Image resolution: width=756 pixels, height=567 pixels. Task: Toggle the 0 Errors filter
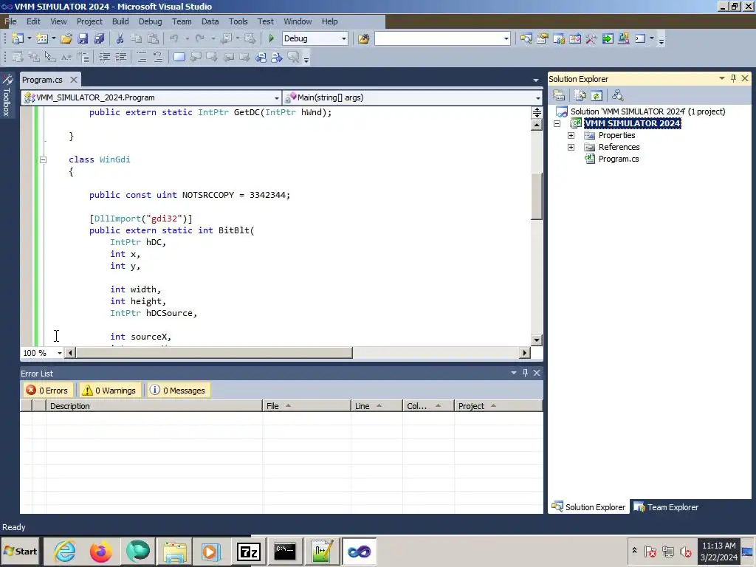point(47,391)
